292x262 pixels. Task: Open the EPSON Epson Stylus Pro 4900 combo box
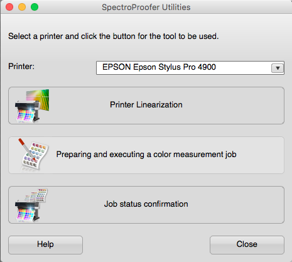pyautogui.click(x=190, y=68)
